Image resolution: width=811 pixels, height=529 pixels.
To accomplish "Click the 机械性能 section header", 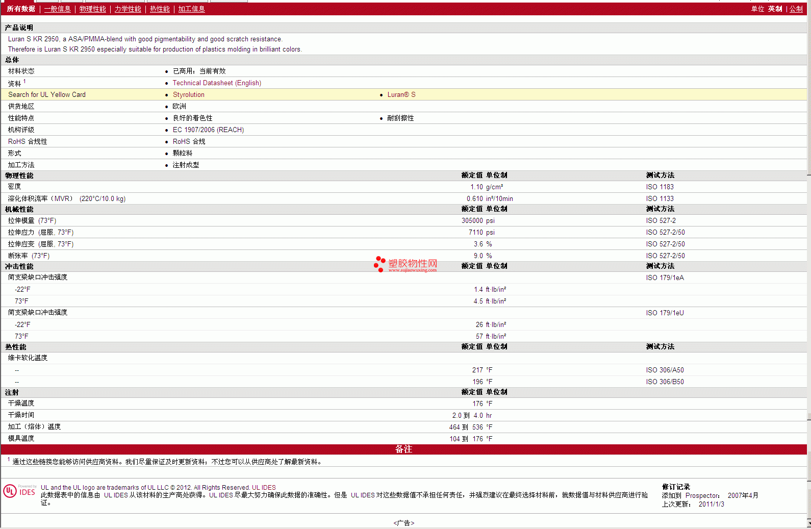I will [x=19, y=209].
